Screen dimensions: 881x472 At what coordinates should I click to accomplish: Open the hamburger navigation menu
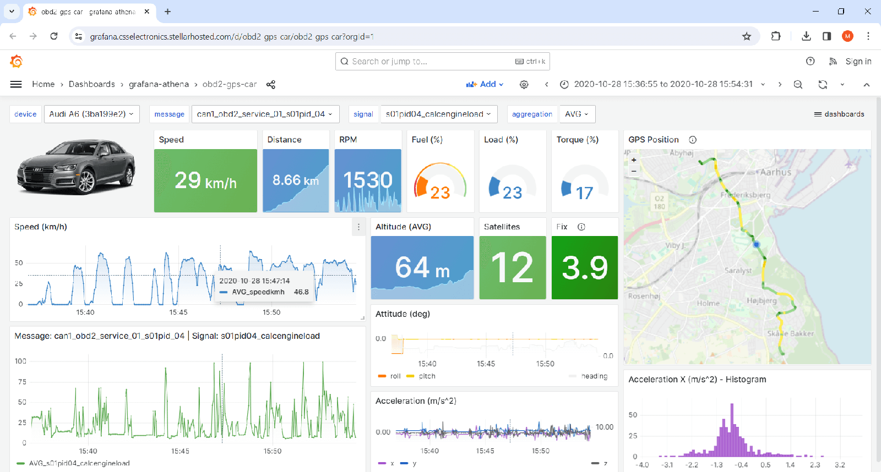pos(16,84)
